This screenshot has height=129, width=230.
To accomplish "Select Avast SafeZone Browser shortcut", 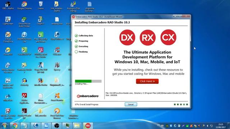I will [x=57, y=114].
